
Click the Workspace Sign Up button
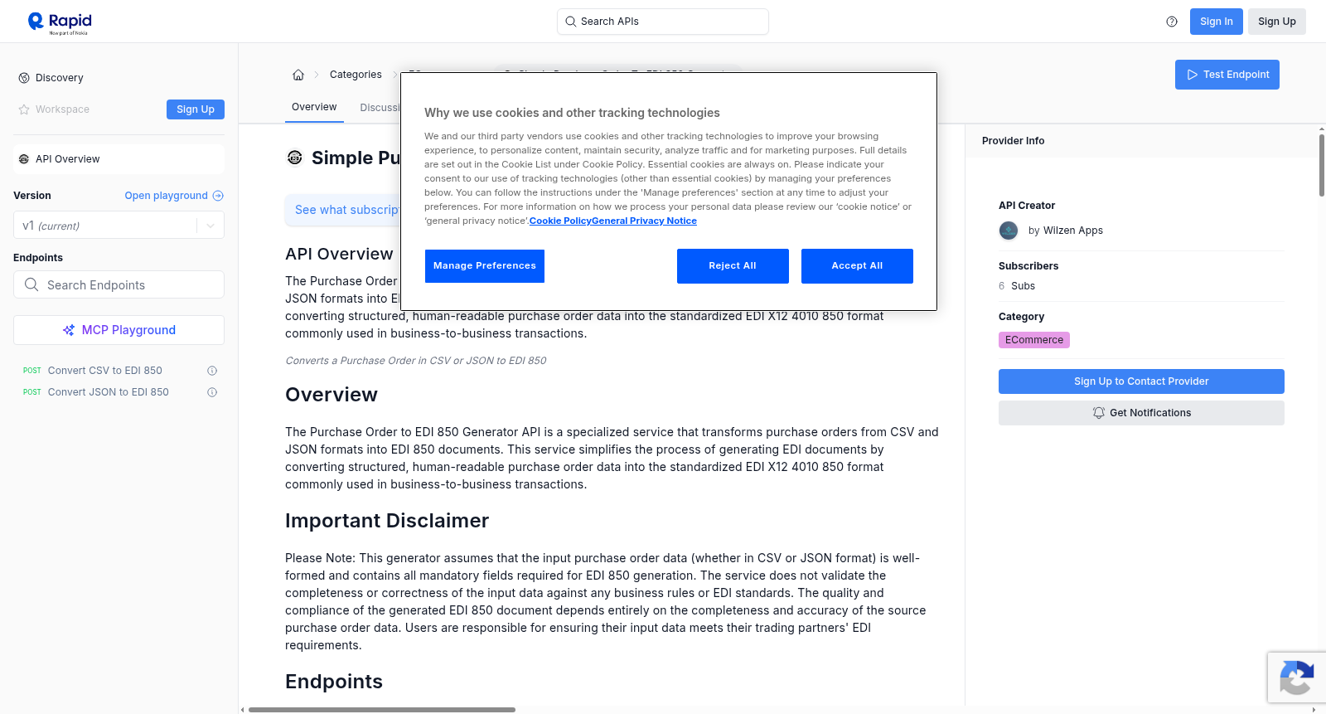point(196,109)
